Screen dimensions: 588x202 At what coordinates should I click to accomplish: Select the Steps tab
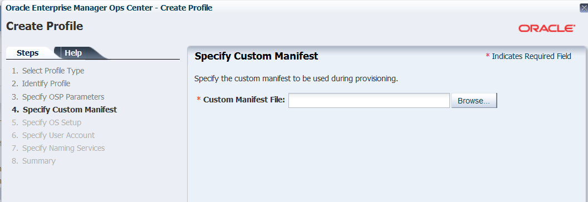point(28,53)
